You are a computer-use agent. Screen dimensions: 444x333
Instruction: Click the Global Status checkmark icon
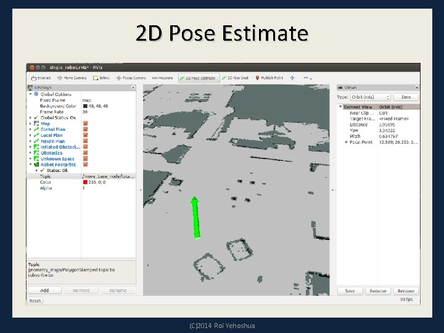(x=36, y=118)
